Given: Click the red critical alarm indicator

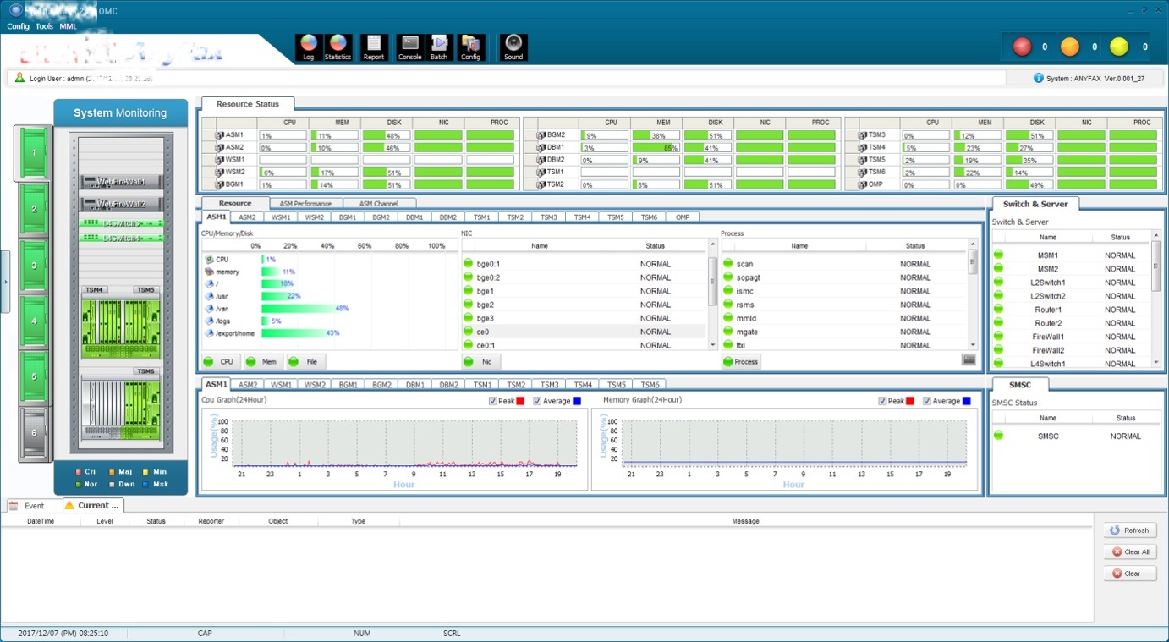Looking at the screenshot, I should pyautogui.click(x=1023, y=47).
